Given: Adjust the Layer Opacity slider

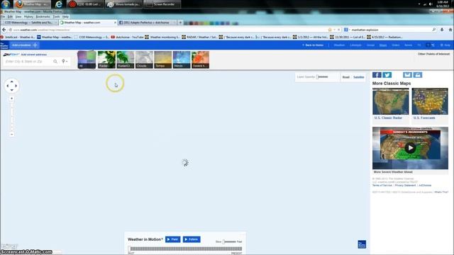Looking at the screenshot, I should 323,77.
